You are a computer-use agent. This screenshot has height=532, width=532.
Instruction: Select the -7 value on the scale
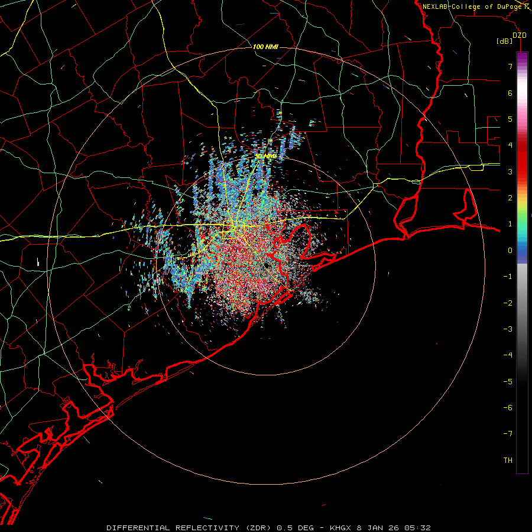pyautogui.click(x=508, y=434)
